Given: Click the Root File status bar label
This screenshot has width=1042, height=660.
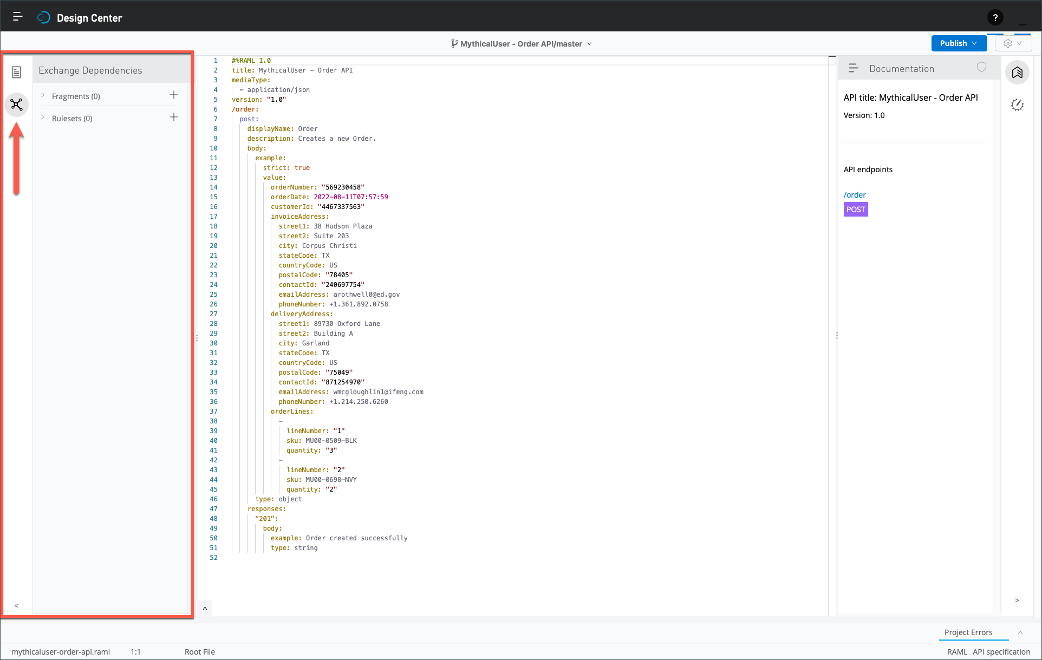Looking at the screenshot, I should [200, 652].
